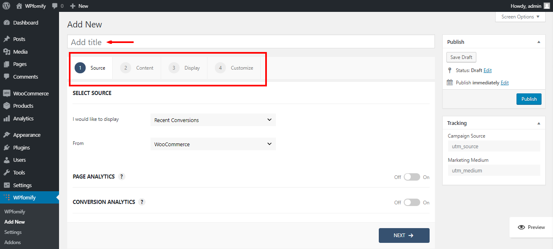
Task: Select the Customize step tab
Action: click(x=234, y=68)
